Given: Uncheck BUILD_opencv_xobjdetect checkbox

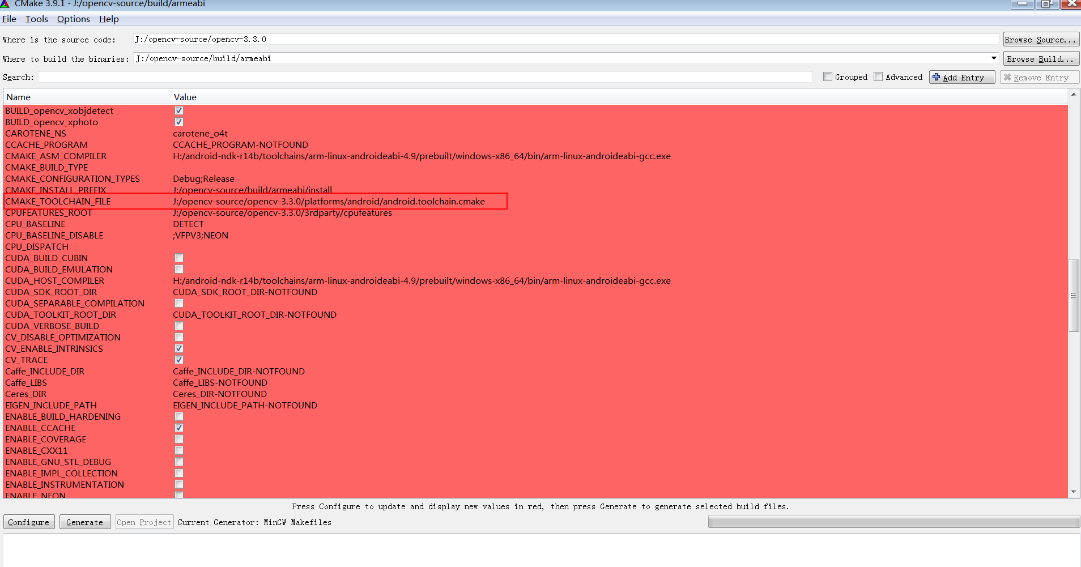Looking at the screenshot, I should coord(179,110).
